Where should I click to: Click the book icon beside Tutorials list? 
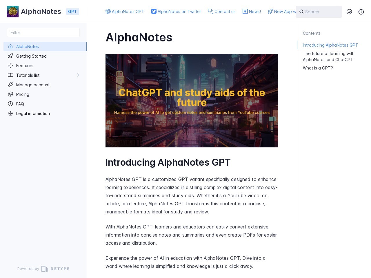pyautogui.click(x=10, y=75)
